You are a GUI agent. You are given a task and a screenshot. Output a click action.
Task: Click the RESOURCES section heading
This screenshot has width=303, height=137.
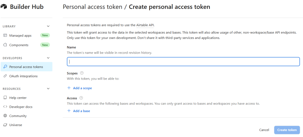(x=12, y=89)
